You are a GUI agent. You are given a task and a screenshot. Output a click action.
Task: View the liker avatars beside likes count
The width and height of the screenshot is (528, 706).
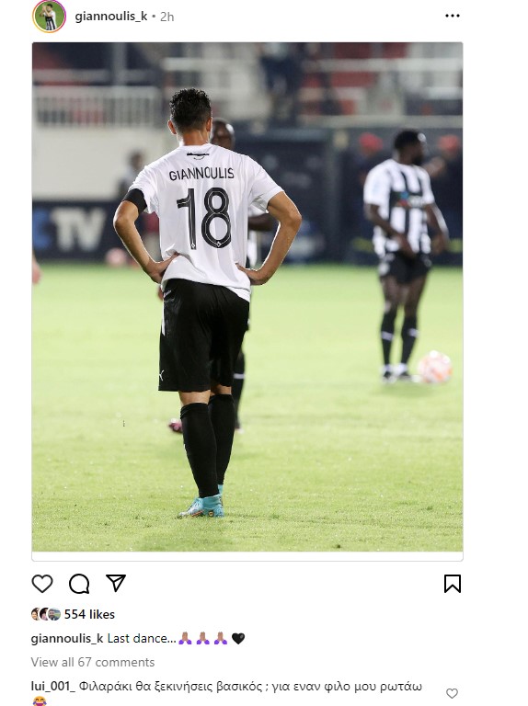(46, 614)
